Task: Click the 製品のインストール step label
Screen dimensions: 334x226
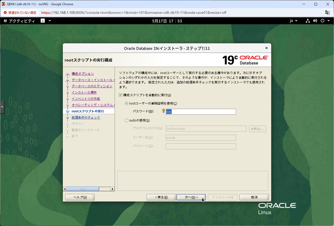Action: click(85, 130)
